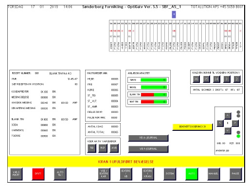Screen dimensions: 250x187
Task: Click the crane up arrow button
Action: (228, 116)
